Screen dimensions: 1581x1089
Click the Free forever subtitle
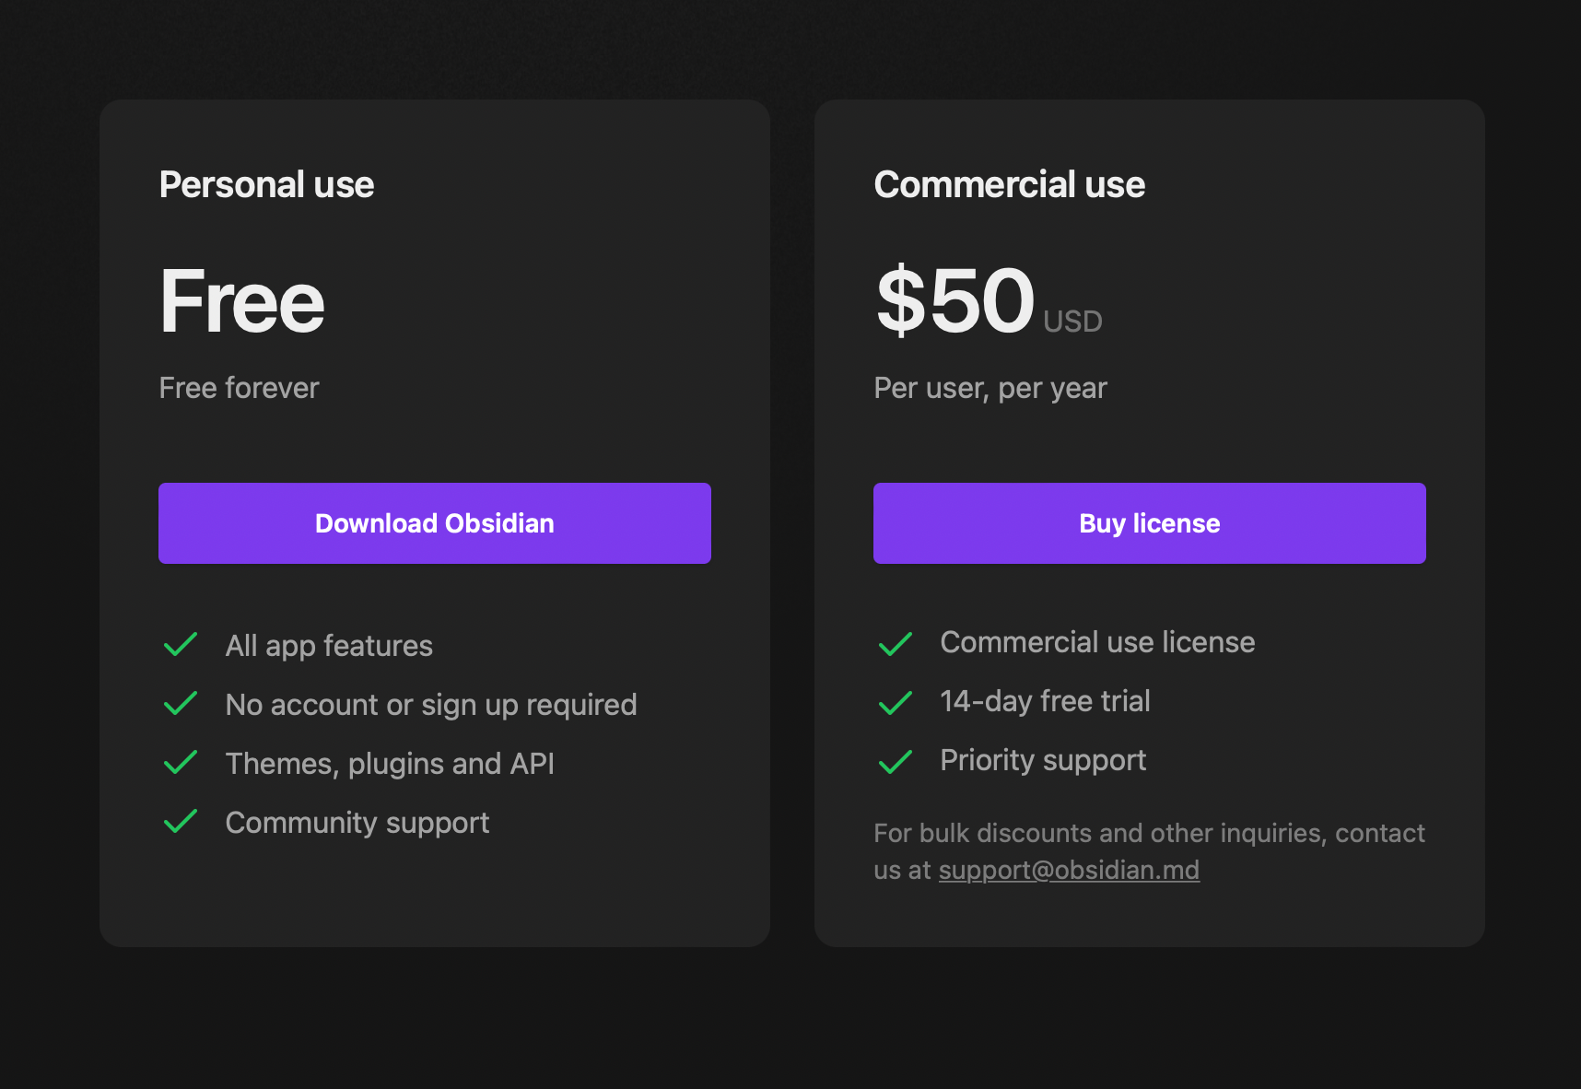(x=239, y=388)
